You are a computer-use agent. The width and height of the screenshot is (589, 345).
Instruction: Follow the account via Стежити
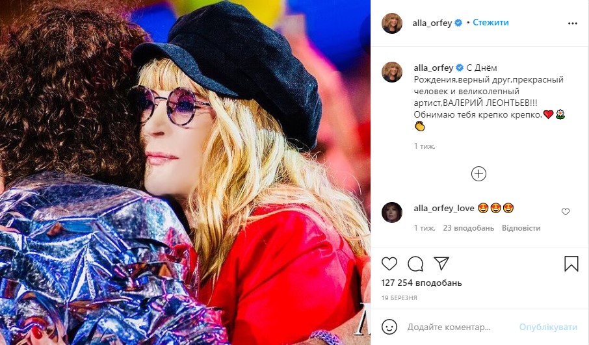491,23
